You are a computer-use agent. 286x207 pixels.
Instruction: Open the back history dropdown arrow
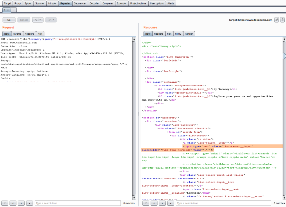coord(40,20)
